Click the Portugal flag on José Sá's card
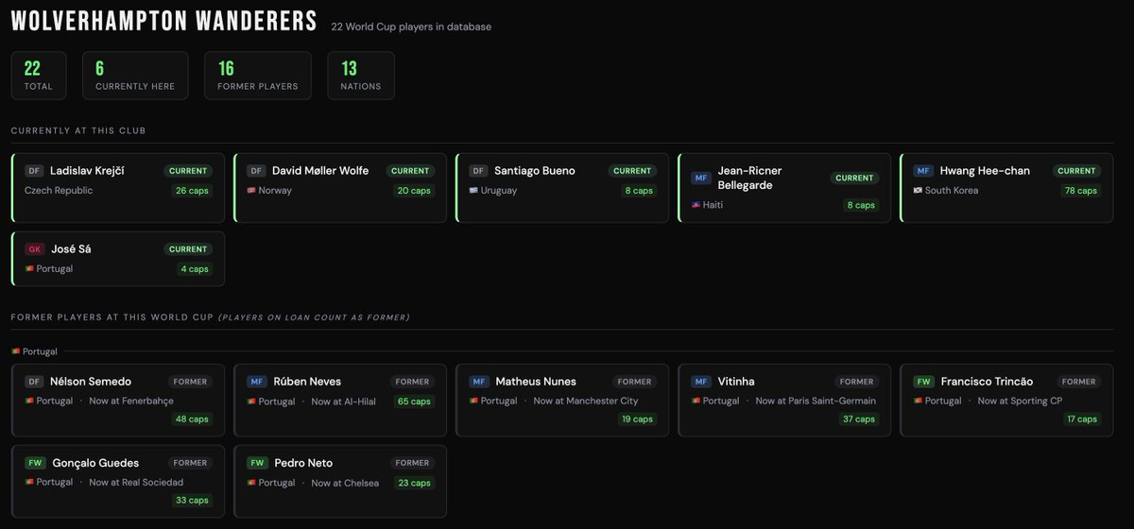 pyautogui.click(x=29, y=268)
